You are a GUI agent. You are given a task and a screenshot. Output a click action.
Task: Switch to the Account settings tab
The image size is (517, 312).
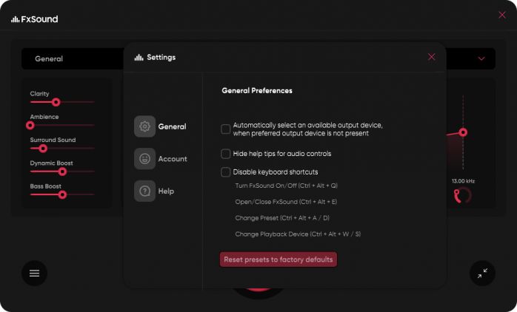(173, 159)
